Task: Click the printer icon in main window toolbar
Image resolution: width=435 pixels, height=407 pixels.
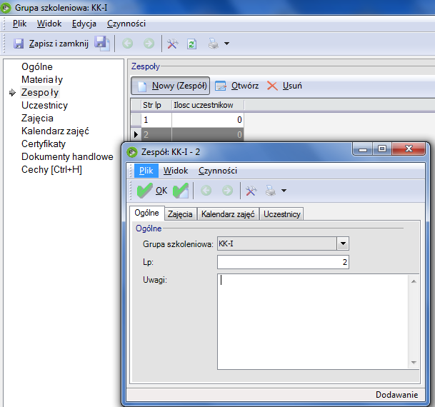Action: click(x=214, y=44)
